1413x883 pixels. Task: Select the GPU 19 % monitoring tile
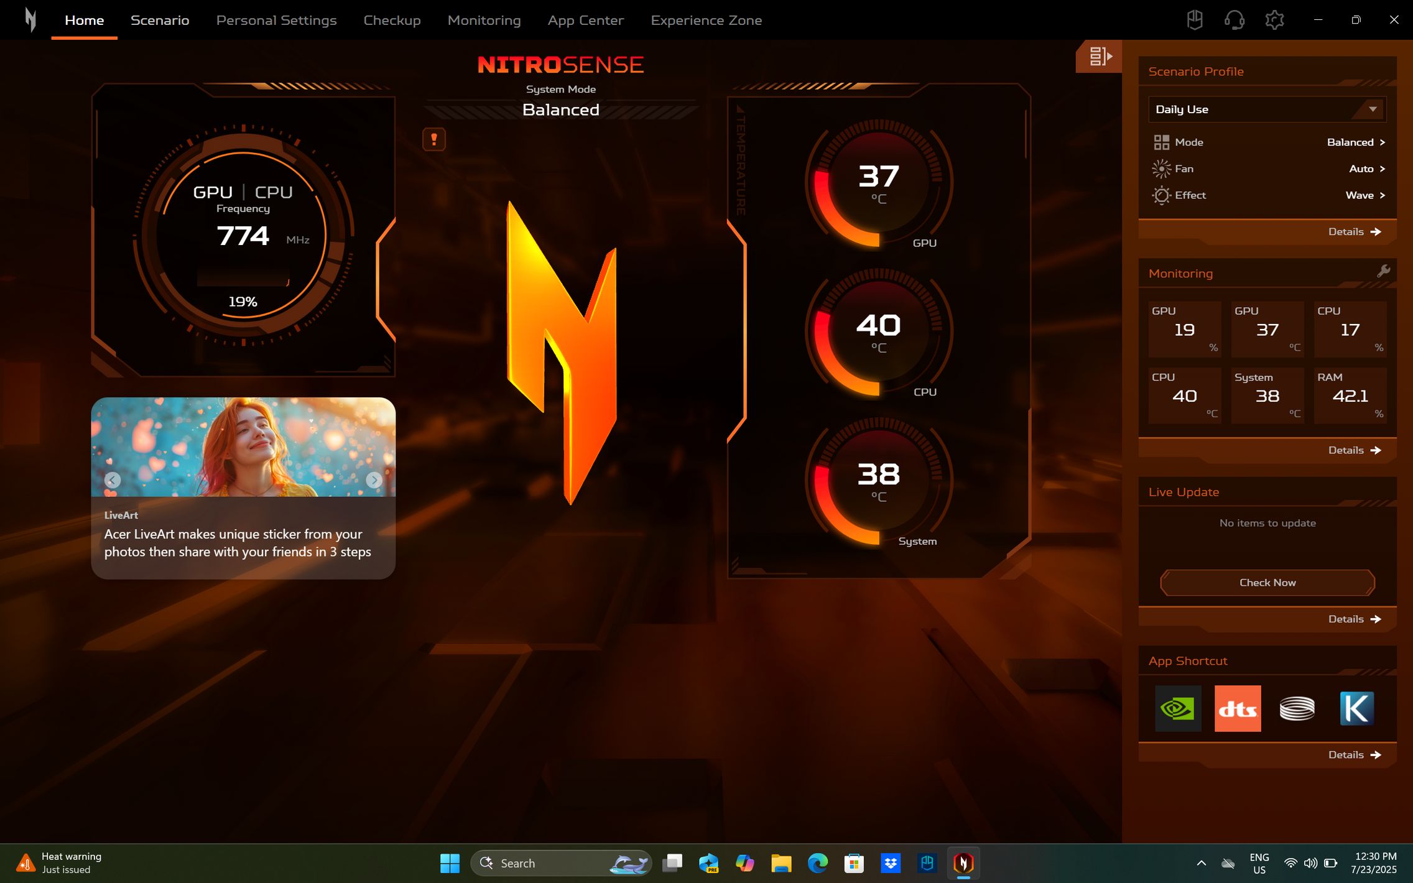click(x=1185, y=329)
